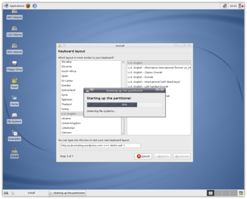The image size is (247, 199).
Task: Click the partitioner dialog window icon
Action: coord(88,90)
